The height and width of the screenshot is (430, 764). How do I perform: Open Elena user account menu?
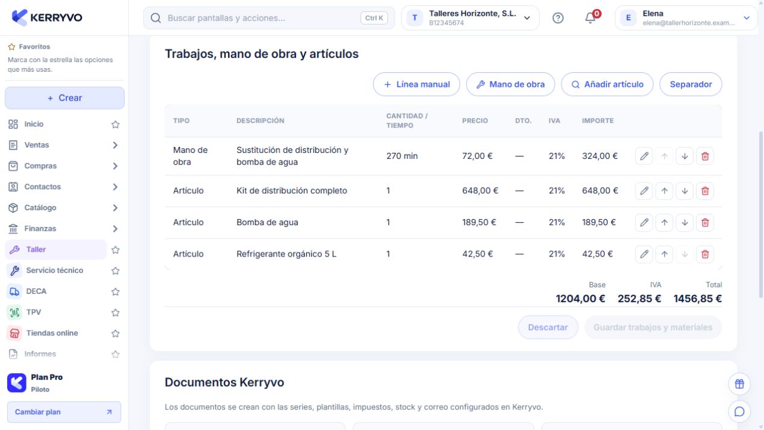point(686,18)
